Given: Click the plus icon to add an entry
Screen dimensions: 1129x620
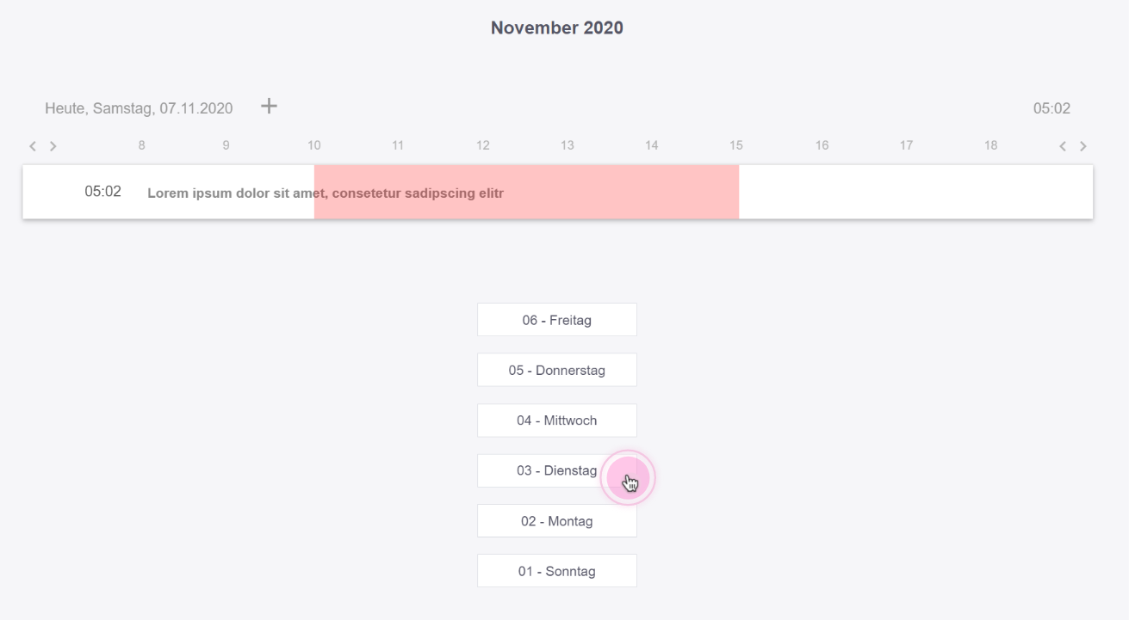Looking at the screenshot, I should [x=270, y=106].
